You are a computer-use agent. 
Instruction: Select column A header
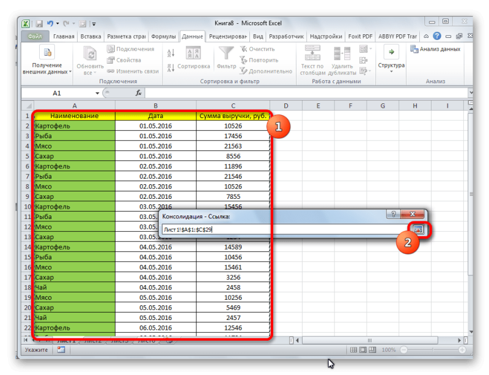click(75, 106)
